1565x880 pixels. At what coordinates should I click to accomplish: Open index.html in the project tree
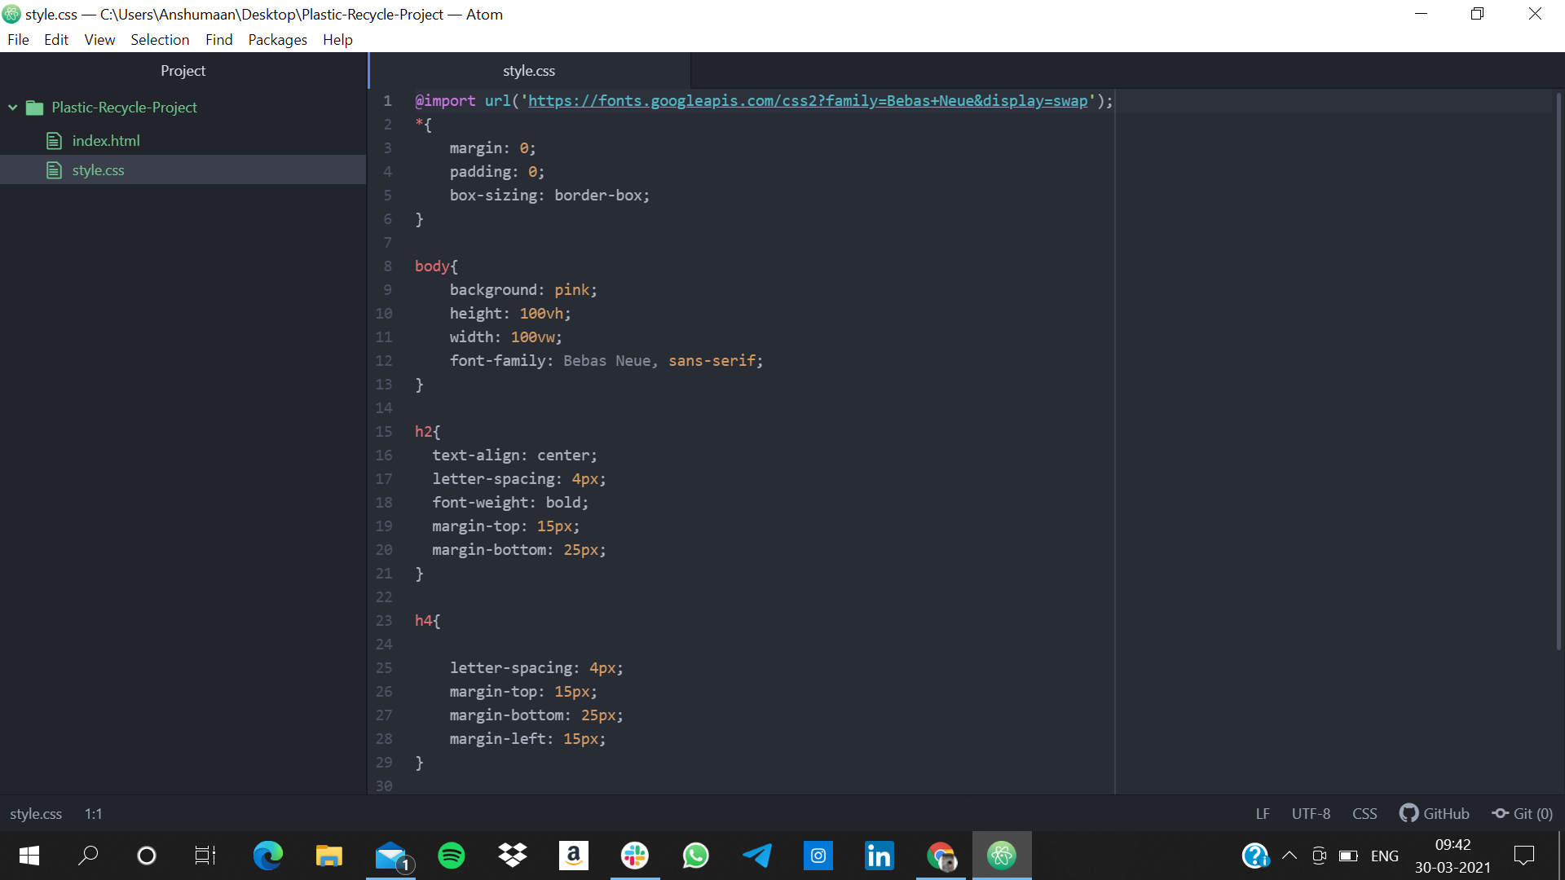pyautogui.click(x=105, y=140)
